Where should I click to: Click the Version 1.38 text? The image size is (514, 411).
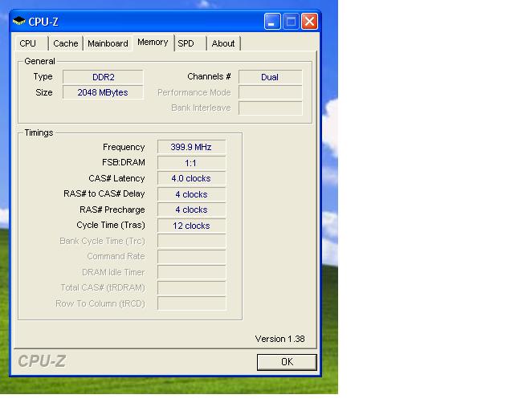280,339
